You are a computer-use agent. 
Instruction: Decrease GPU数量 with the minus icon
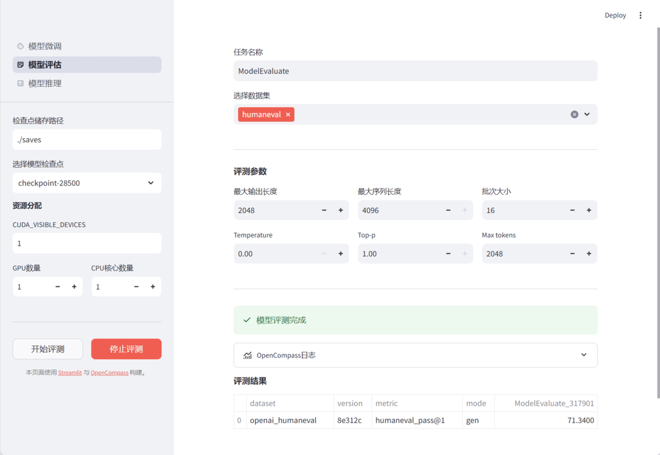tap(58, 287)
